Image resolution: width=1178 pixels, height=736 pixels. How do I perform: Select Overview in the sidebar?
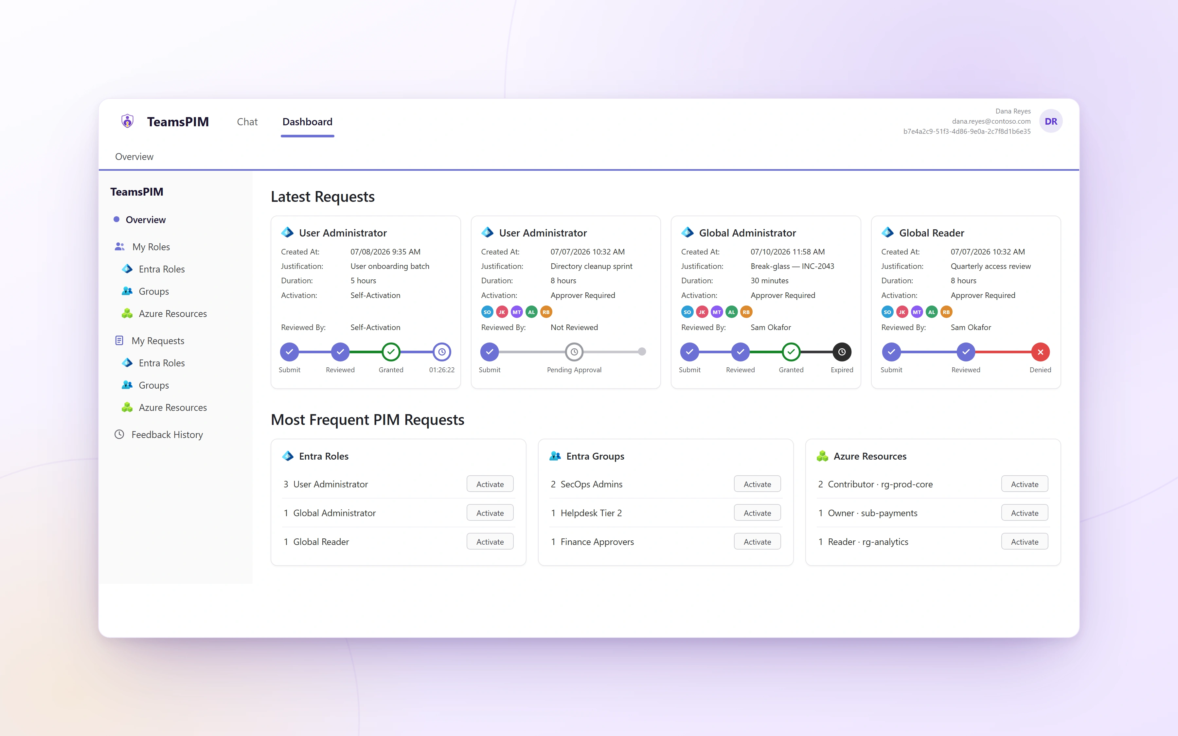146,219
